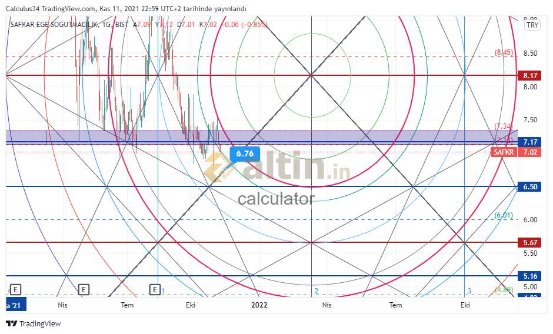Image resolution: width=553 pixels, height=334 pixels.
Task: Click cycle marker number 1 at bottom
Action: pyautogui.click(x=163, y=291)
